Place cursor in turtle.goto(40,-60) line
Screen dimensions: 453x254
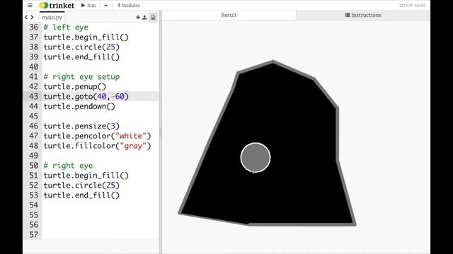86,96
